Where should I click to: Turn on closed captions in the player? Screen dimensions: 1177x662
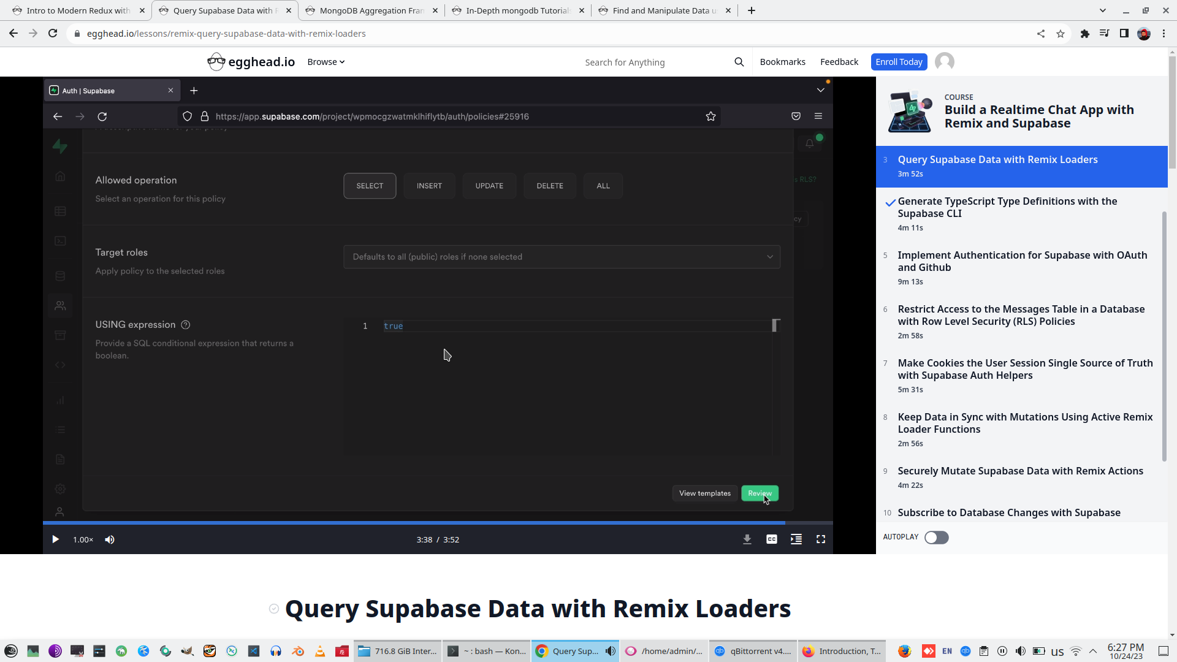(x=772, y=539)
